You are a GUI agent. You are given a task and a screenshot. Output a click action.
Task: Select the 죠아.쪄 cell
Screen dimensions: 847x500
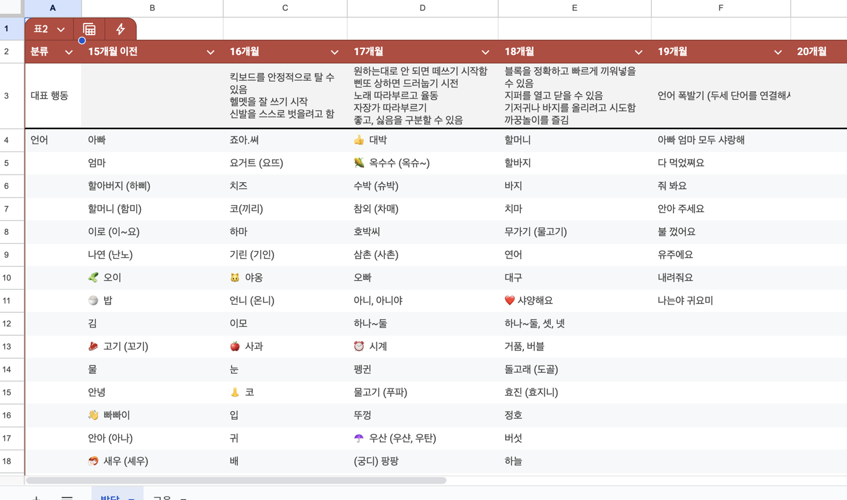(x=285, y=140)
